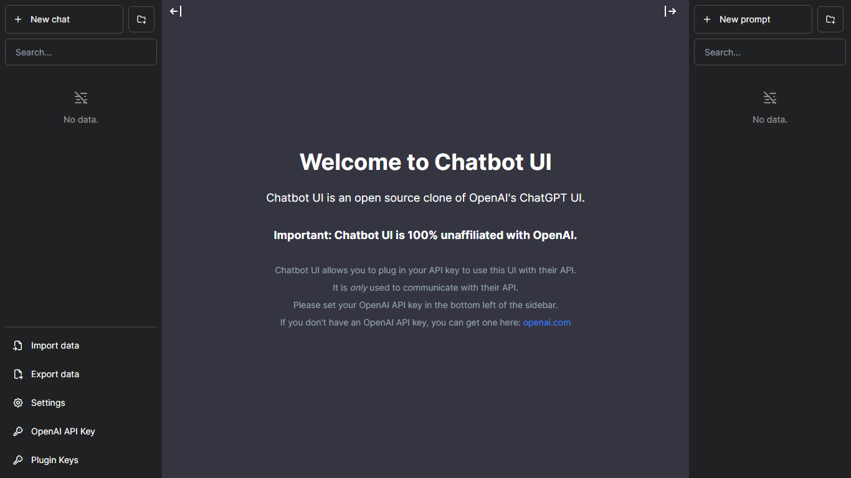The width and height of the screenshot is (851, 478).
Task: Start a new chat
Action: click(64, 19)
